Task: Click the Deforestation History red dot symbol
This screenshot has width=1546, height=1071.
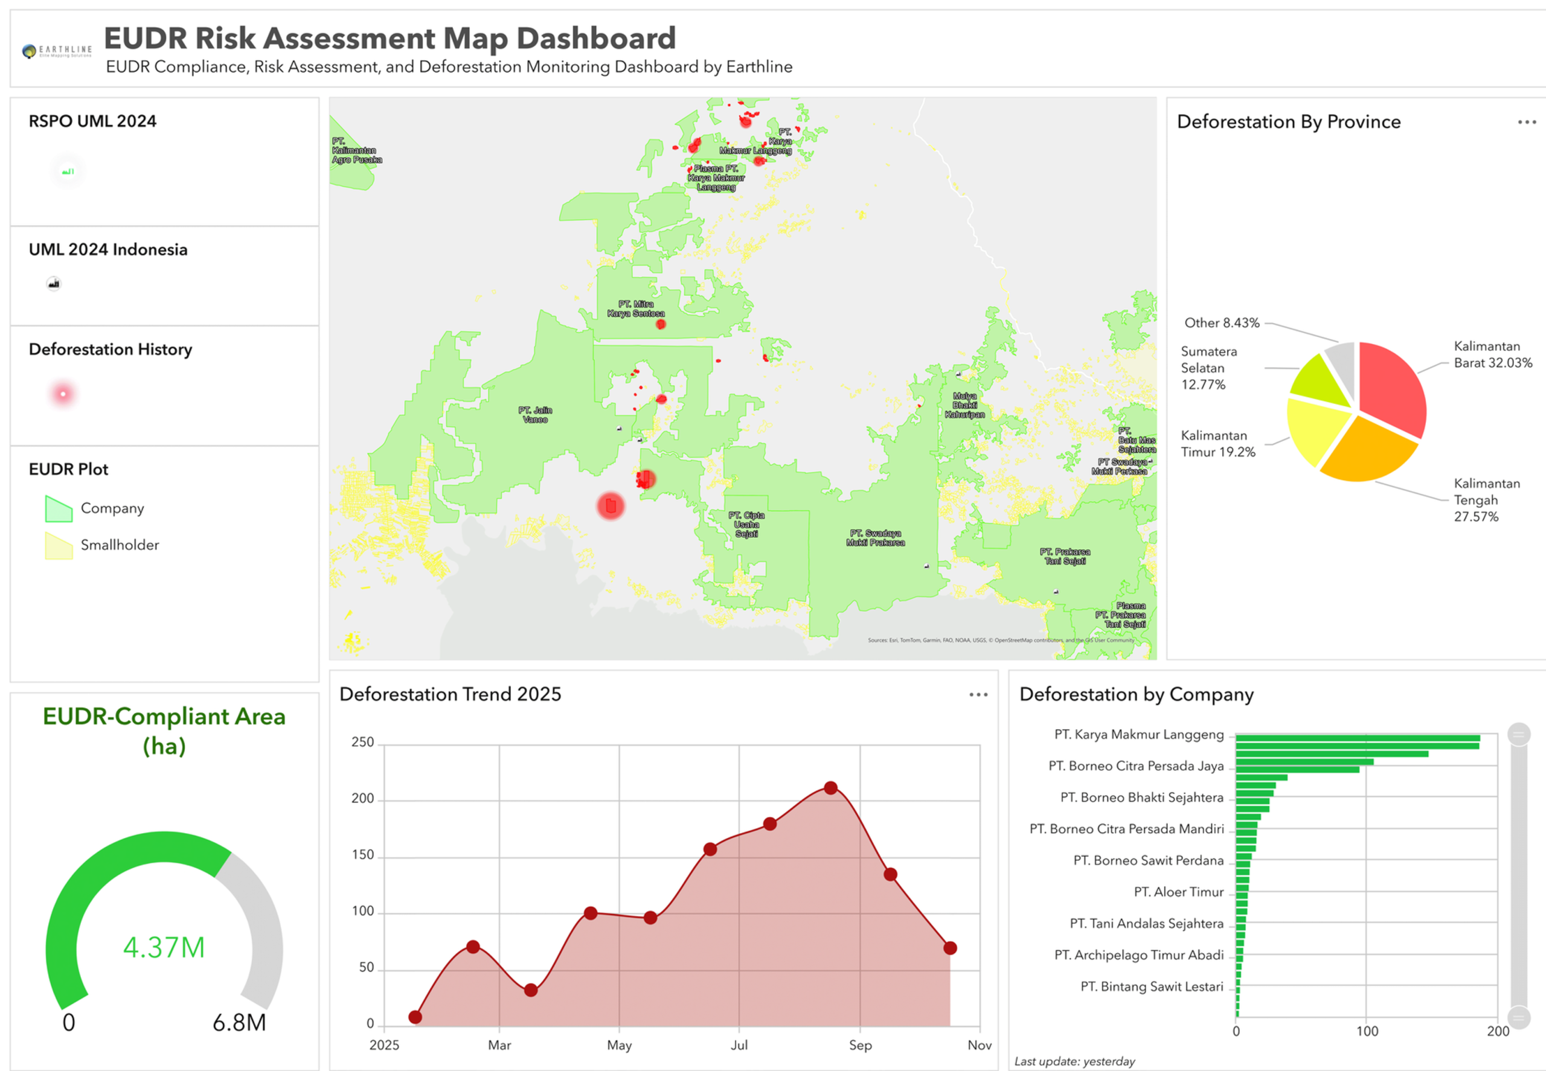Action: coord(63,394)
